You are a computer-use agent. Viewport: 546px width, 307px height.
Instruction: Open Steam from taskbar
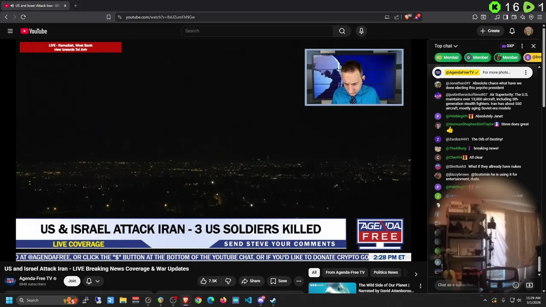pyautogui.click(x=273, y=300)
